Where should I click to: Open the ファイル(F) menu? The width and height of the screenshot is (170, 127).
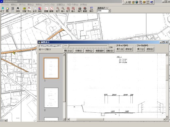pyautogui.click(x=5, y=5)
